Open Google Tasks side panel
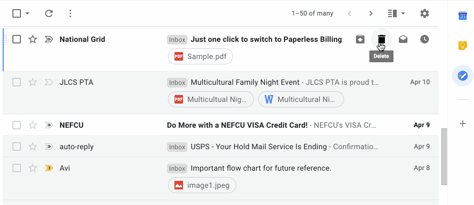Screen dimensions: 474x205 463,76
